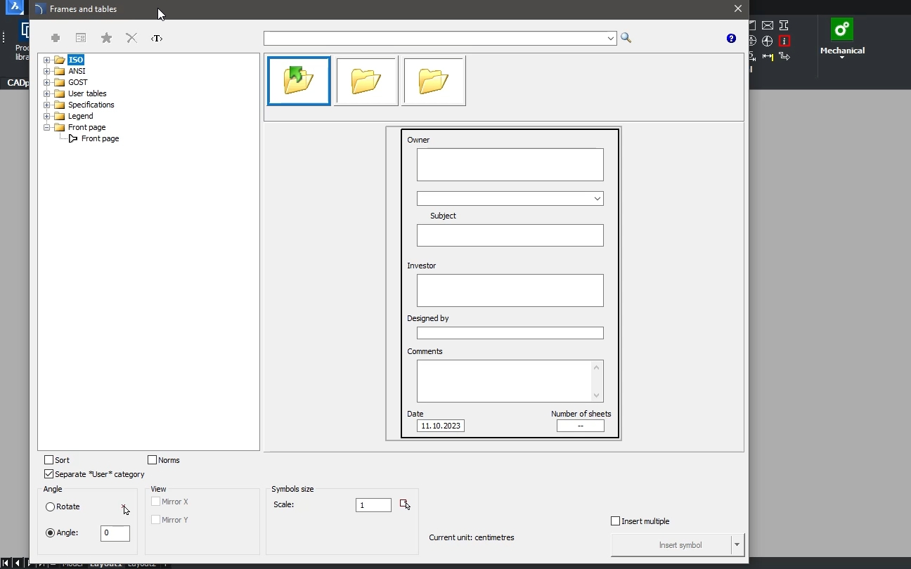Click the delete cross icon on the toolbar
Image resolution: width=911 pixels, height=569 pixels.
pos(131,38)
